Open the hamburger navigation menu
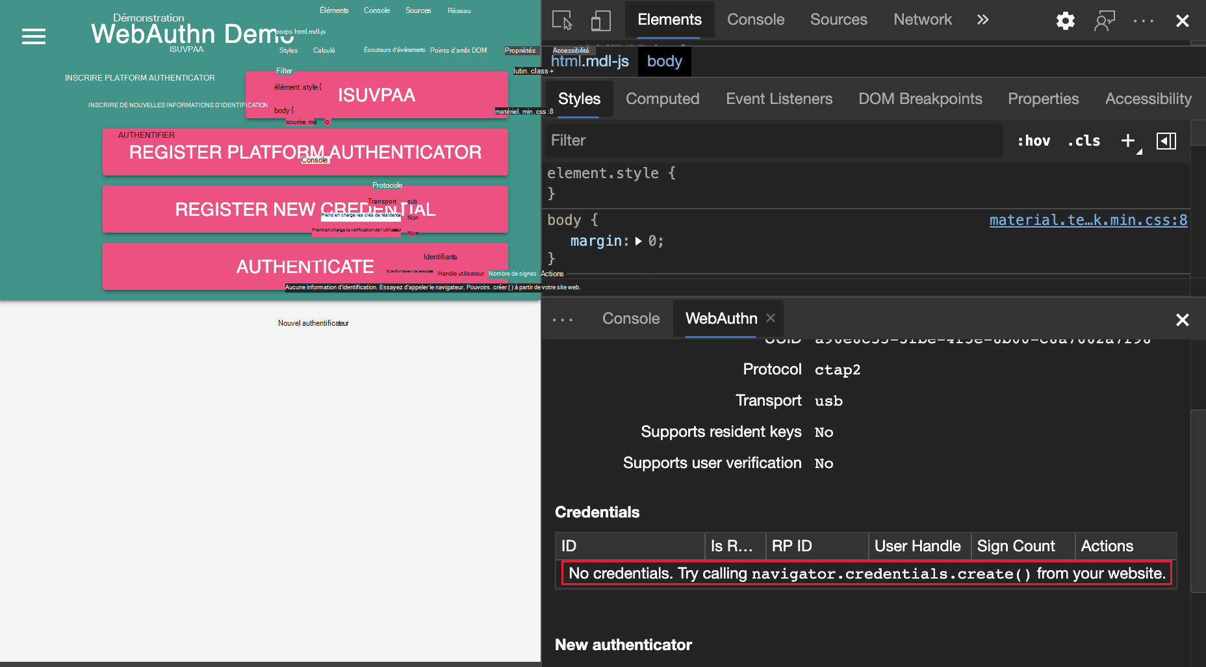1206x667 pixels. pos(34,36)
